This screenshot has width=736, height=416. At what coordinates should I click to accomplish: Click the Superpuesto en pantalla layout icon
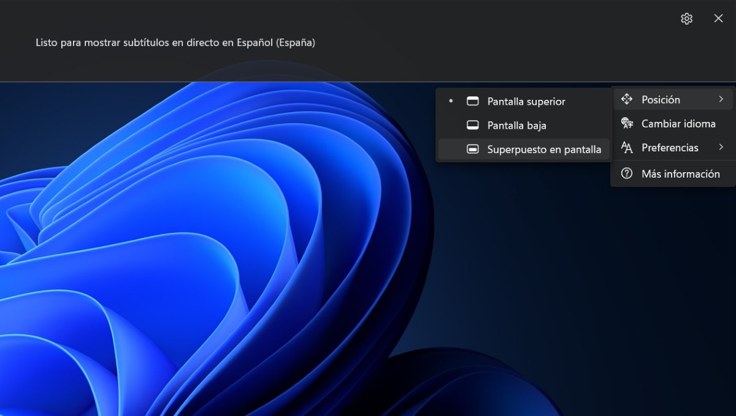473,149
